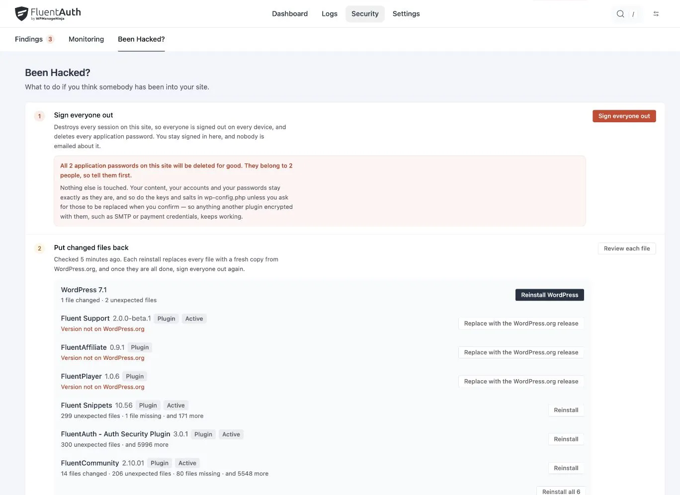The height and width of the screenshot is (495, 680).
Task: Switch to the Monitoring sub-tab
Action: (86, 39)
